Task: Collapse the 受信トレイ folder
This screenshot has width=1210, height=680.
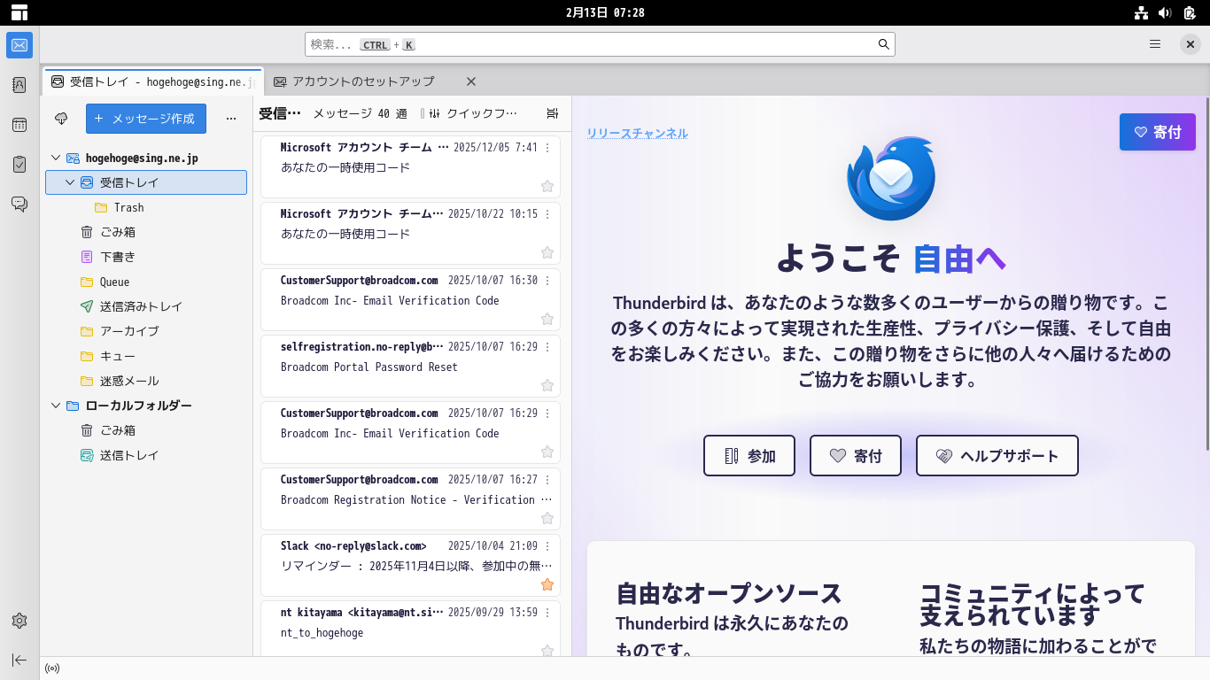Action: pyautogui.click(x=70, y=182)
